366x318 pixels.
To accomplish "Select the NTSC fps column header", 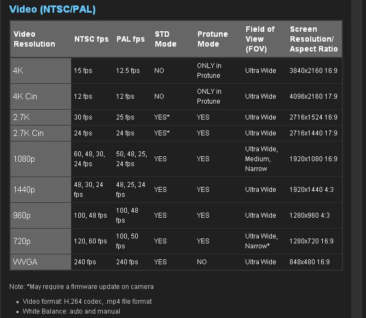I will pyautogui.click(x=91, y=39).
